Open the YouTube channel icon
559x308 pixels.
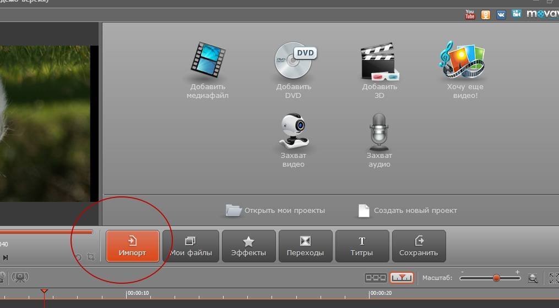pyautogui.click(x=470, y=14)
